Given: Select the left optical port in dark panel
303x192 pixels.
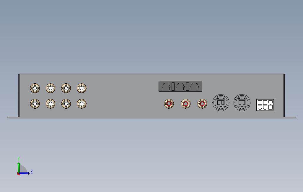Looking at the screenshot, I should pos(166,87).
